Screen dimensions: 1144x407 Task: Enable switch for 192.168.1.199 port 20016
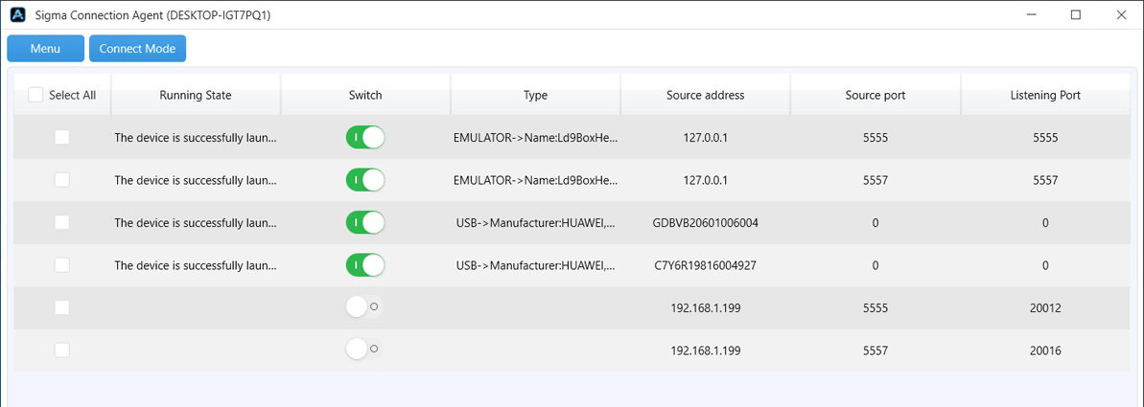click(364, 350)
